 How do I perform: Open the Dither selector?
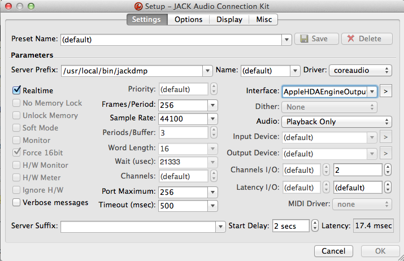329,107
